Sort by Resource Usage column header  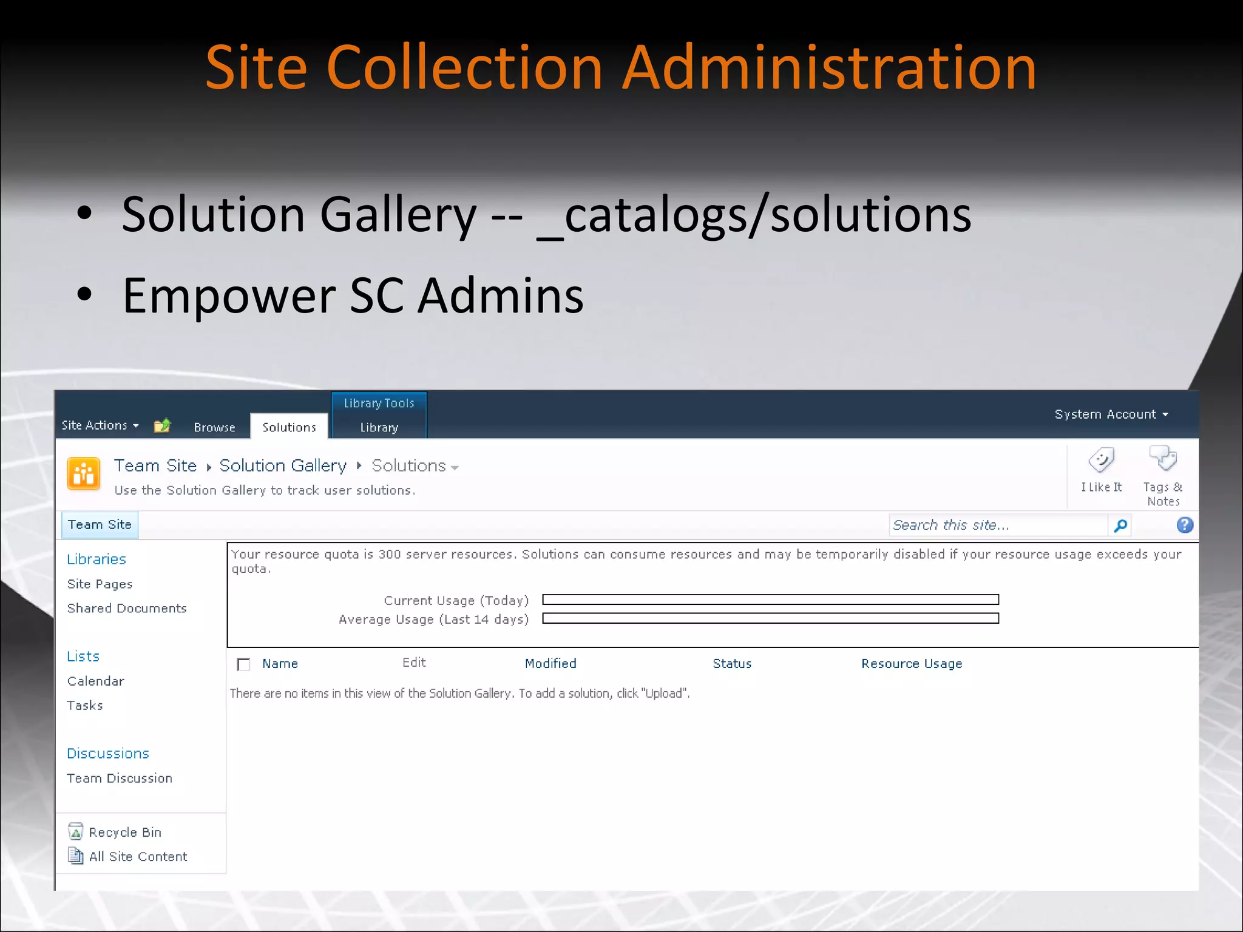[912, 664]
